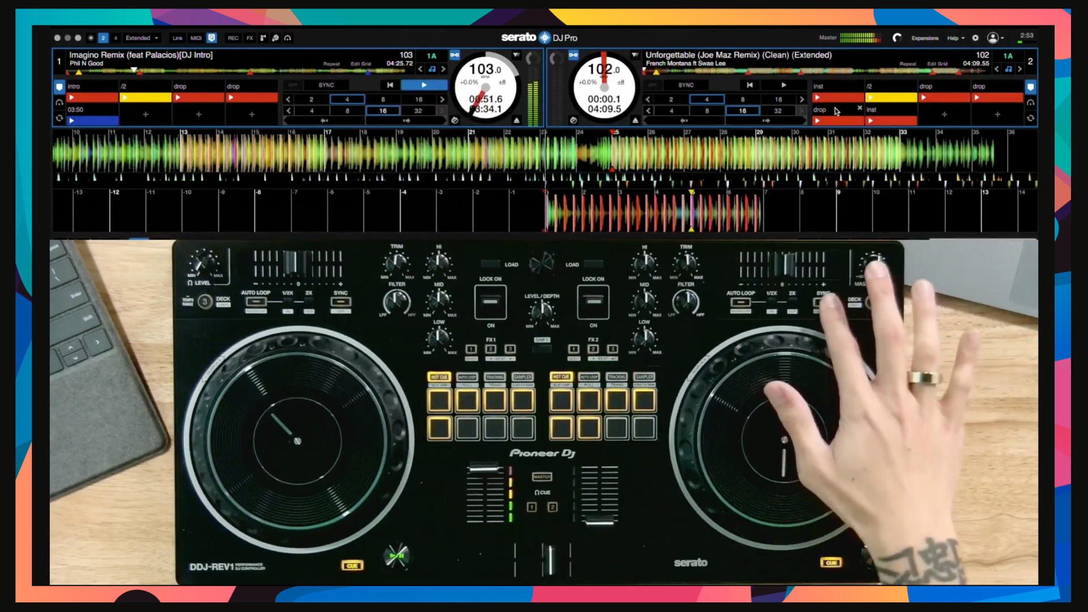This screenshot has width=1088, height=612.
Task: Jump to previous cue on deck 1
Action: (x=390, y=85)
